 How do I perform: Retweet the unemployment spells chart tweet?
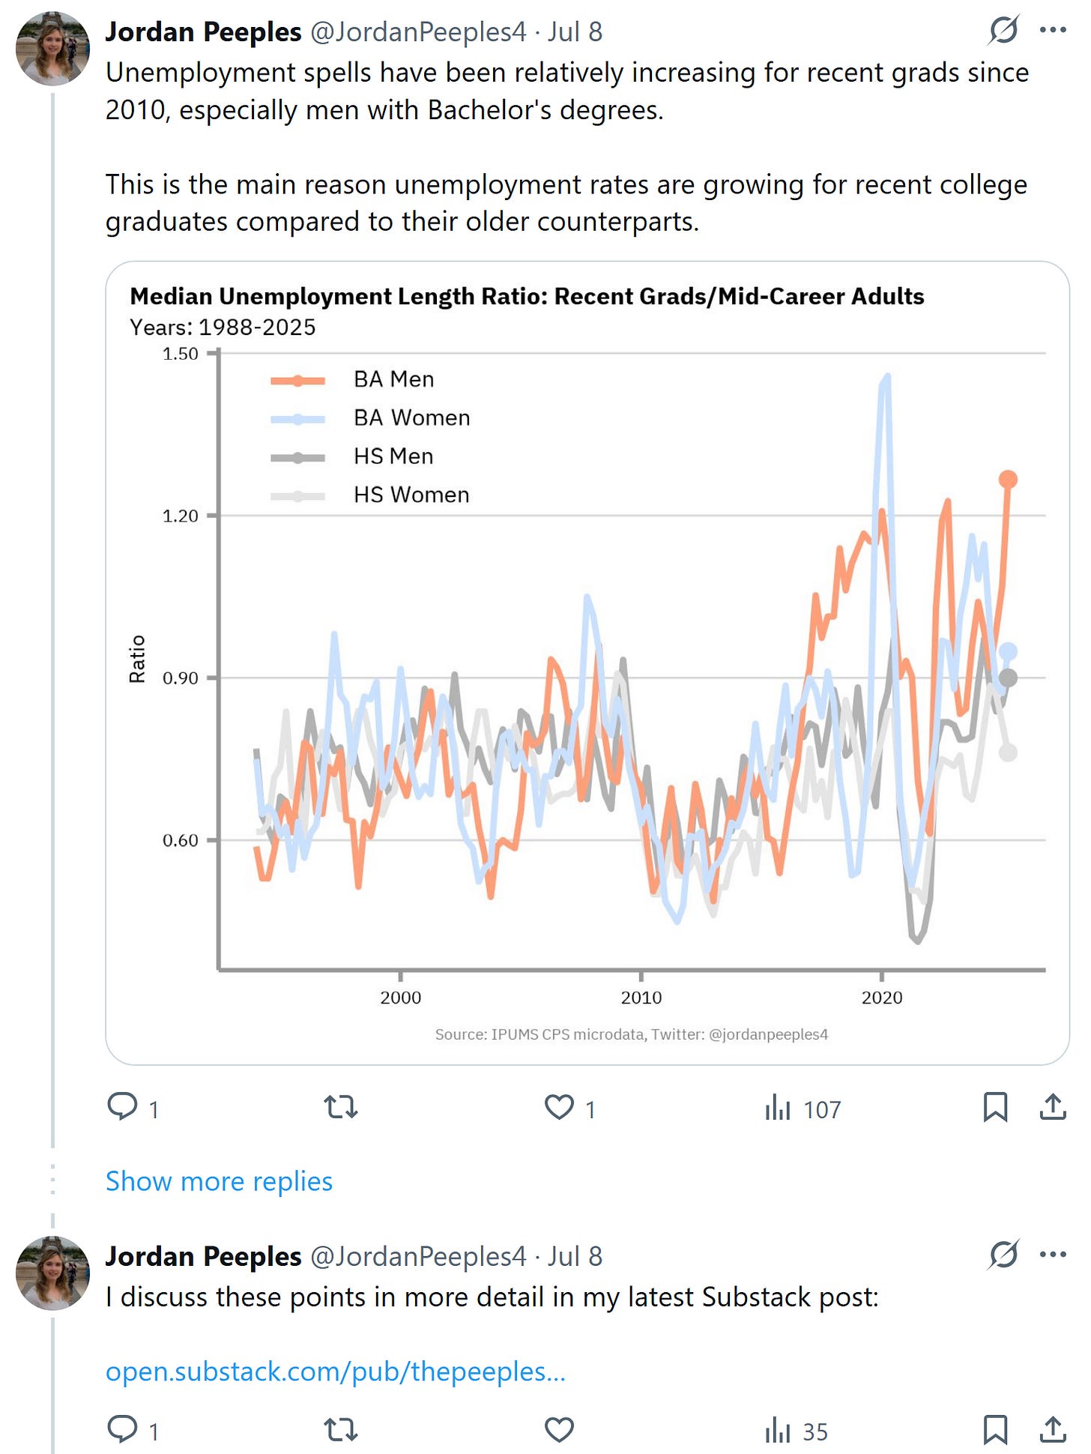point(341,1107)
